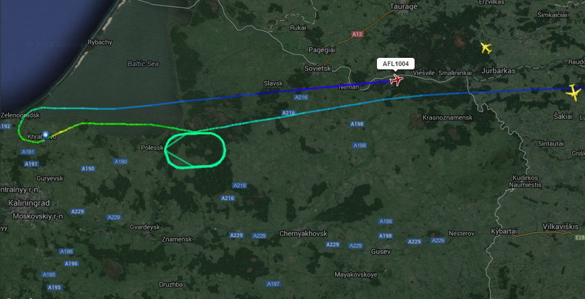
Task: Click the Zelenogradsk town label
Action: (20, 115)
